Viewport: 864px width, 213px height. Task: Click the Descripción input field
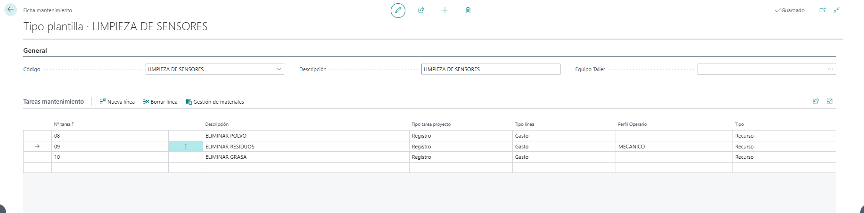491,69
